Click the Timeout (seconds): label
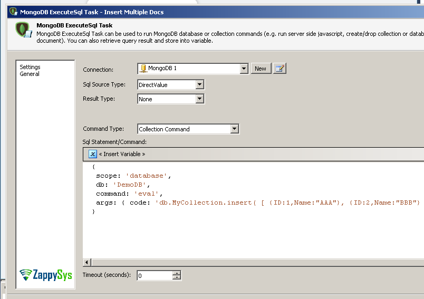This screenshot has width=424, height=299. (107, 275)
